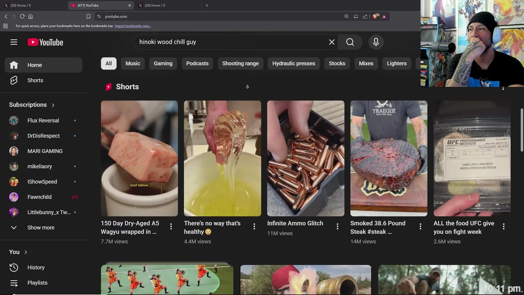Open the Littlebunny_x subscription
This screenshot has width=524, height=295.
coord(45,212)
